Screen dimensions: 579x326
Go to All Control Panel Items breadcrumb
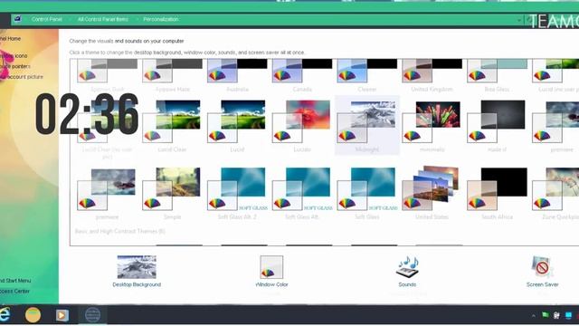click(x=102, y=19)
